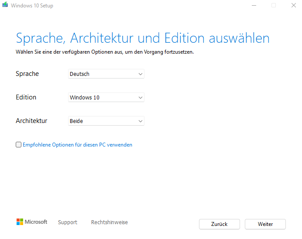
Task: Click the instruction text below the heading
Action: coord(104,52)
